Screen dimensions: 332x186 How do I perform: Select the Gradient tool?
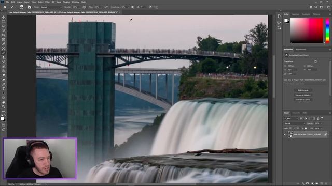(4, 71)
